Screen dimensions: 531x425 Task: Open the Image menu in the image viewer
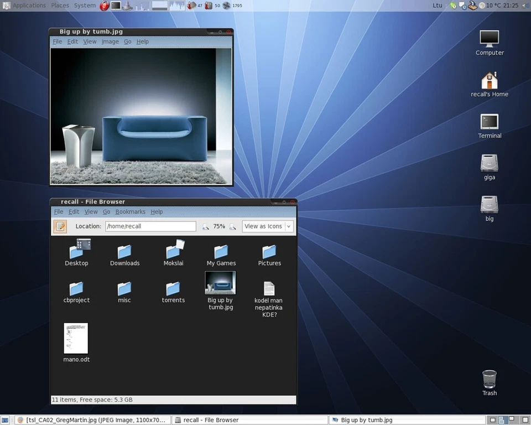(x=110, y=41)
